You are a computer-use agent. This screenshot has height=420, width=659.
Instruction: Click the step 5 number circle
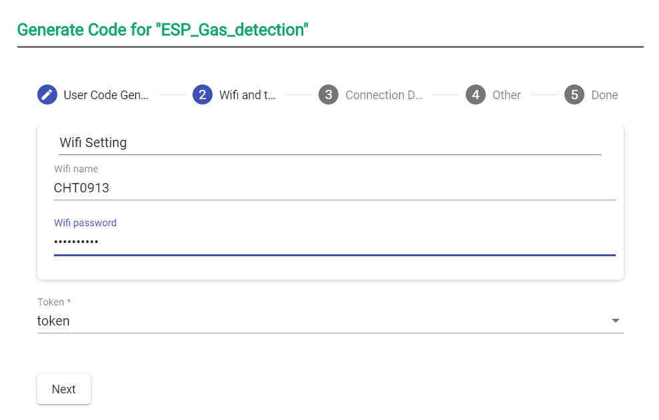click(x=574, y=95)
